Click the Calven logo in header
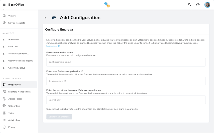 107,5
